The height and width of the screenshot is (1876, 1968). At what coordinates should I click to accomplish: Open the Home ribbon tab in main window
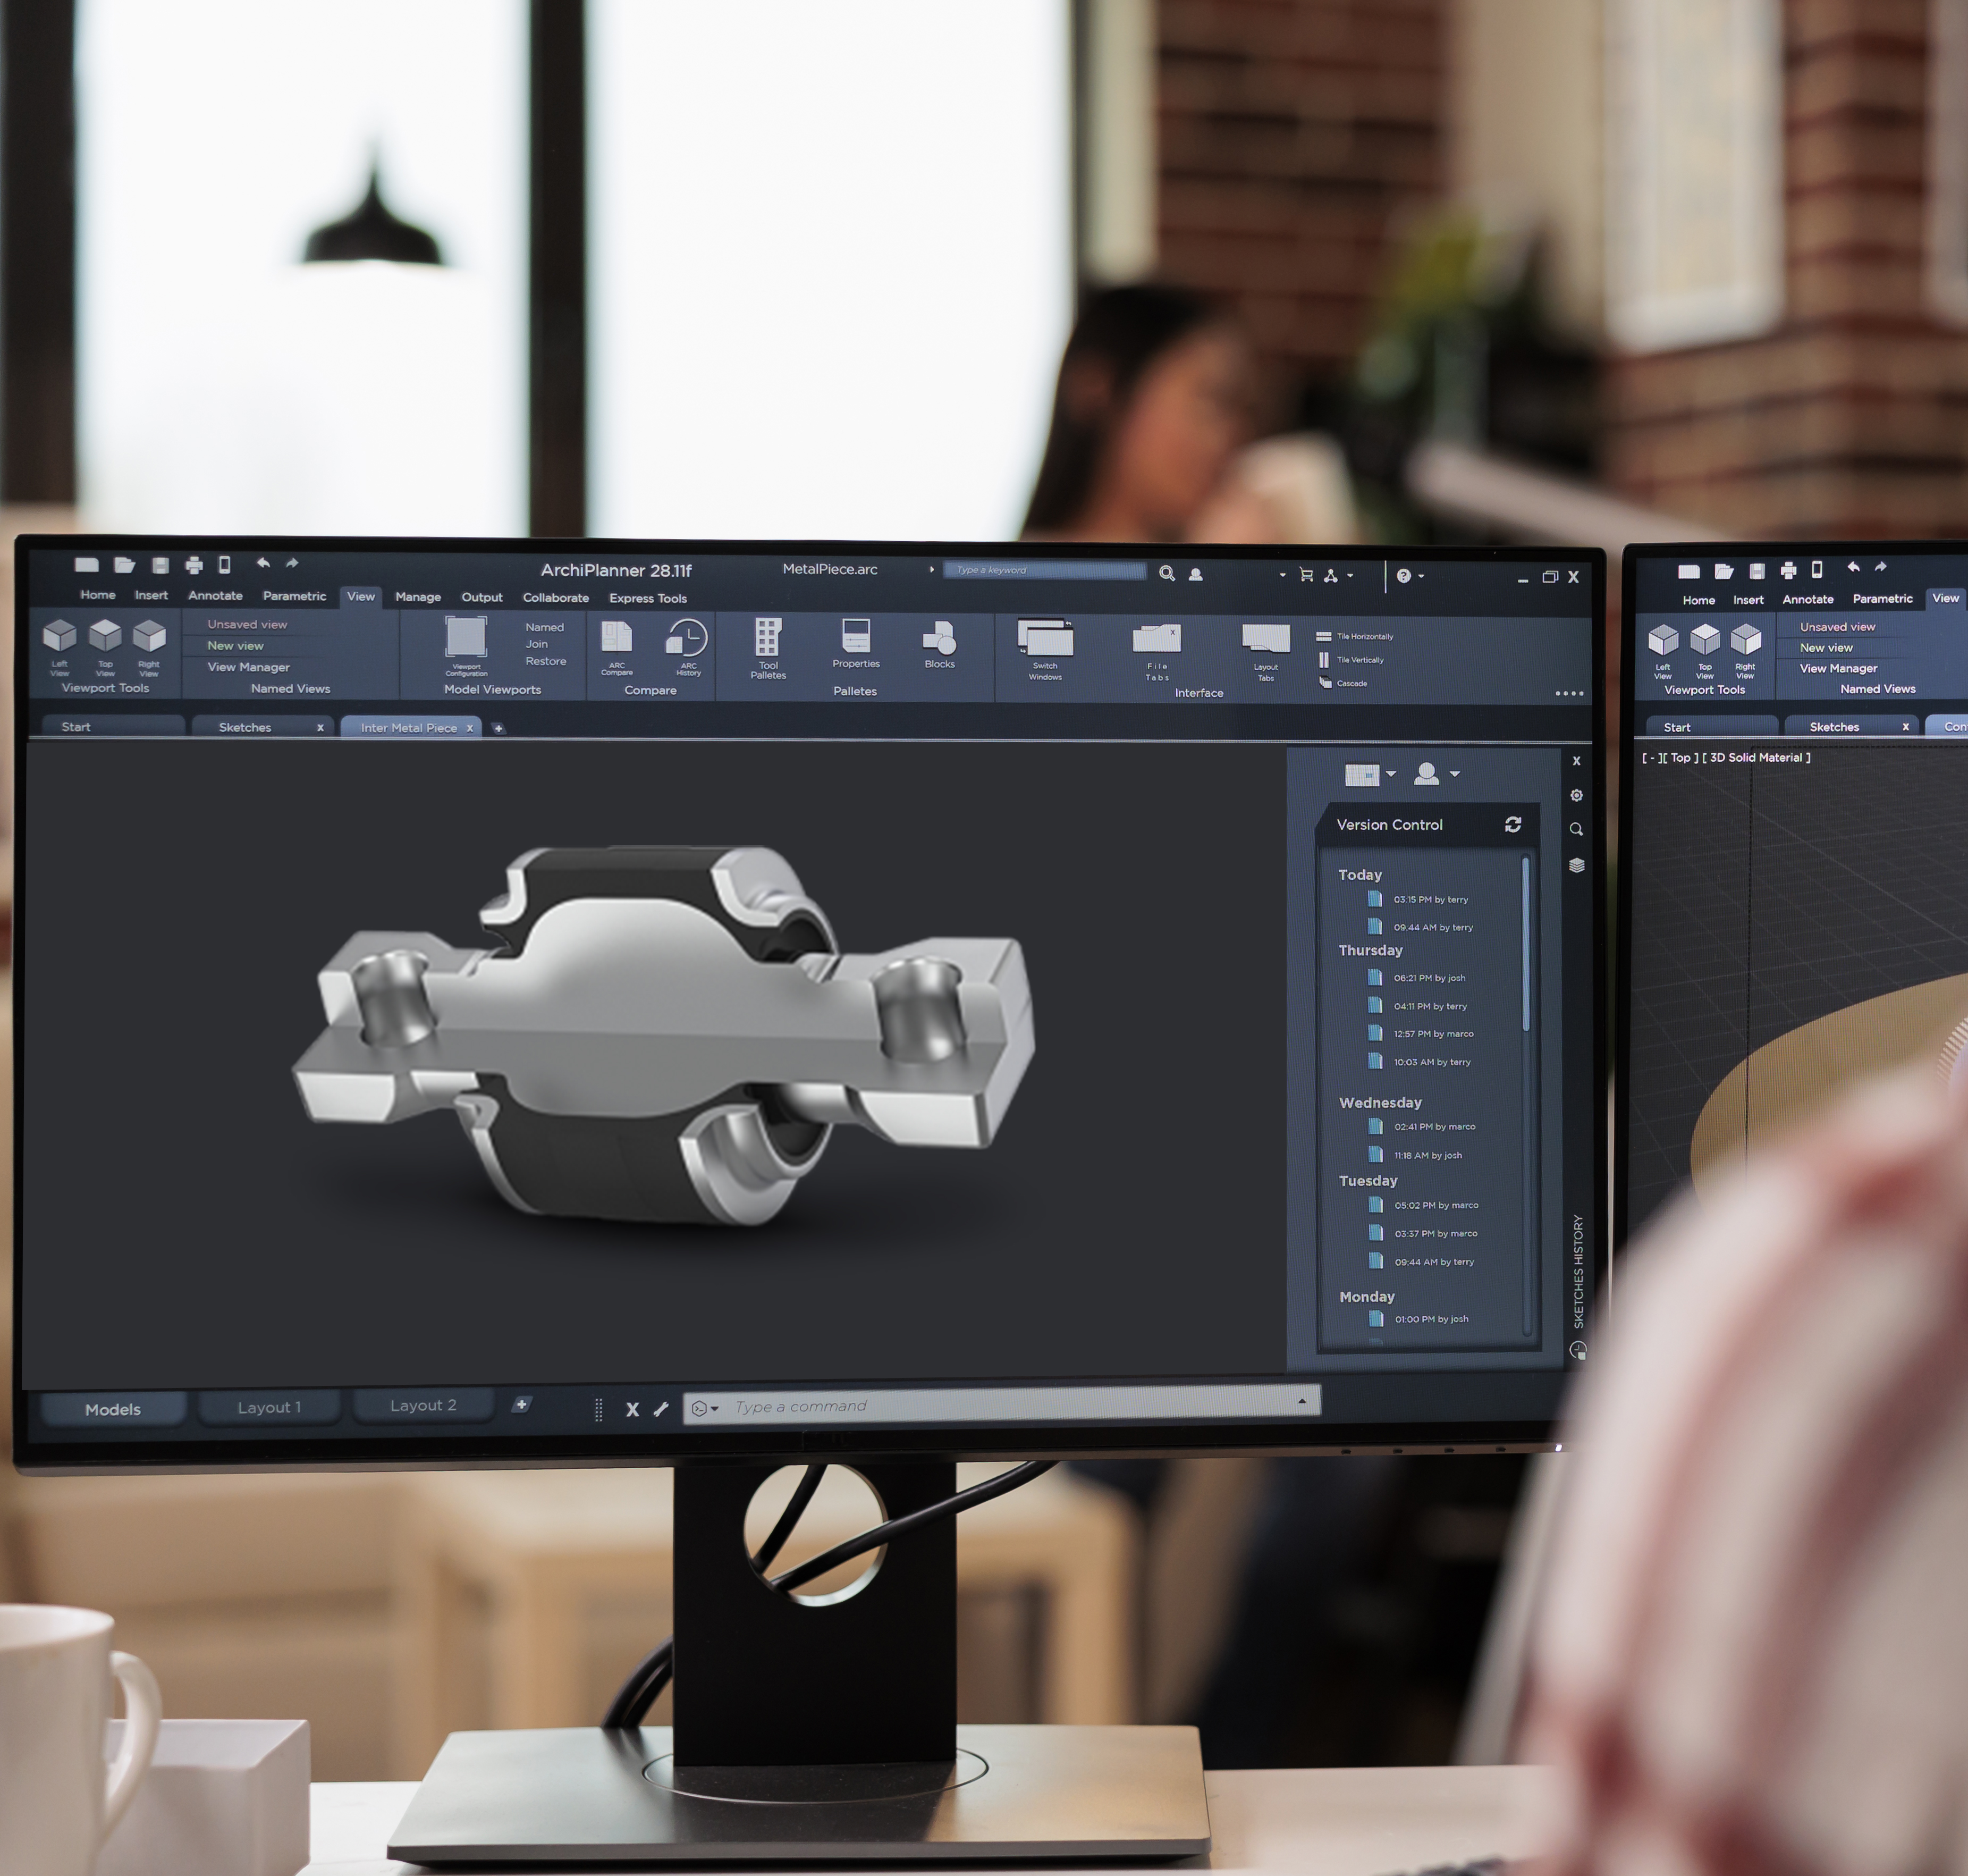pos(98,595)
